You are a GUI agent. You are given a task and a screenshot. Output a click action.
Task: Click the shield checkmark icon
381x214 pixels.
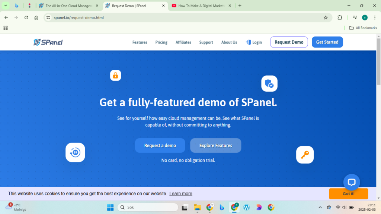click(x=269, y=84)
